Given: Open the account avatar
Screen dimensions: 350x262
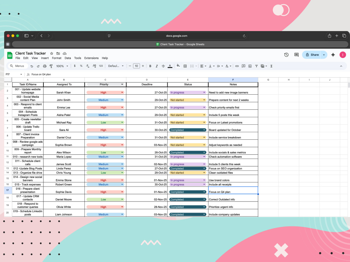Looking at the screenshot, I should pyautogui.click(x=343, y=55).
